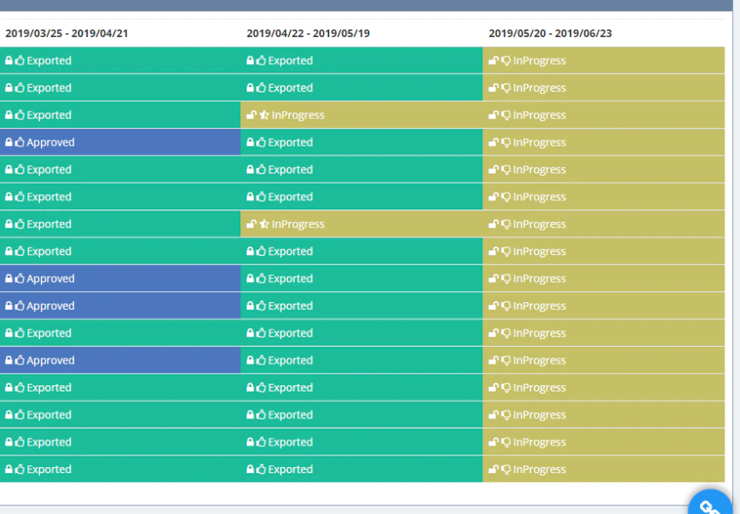Click the vertical scrollbar on the right edge
Screen dimensions: 740x514
point(736,255)
